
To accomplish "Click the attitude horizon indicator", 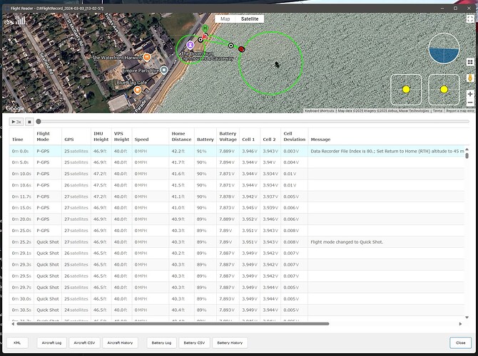I will 444,48.
